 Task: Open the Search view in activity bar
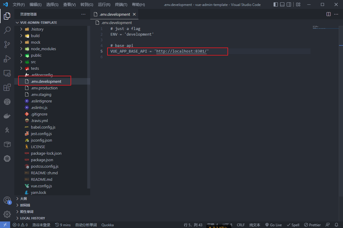(x=7, y=30)
